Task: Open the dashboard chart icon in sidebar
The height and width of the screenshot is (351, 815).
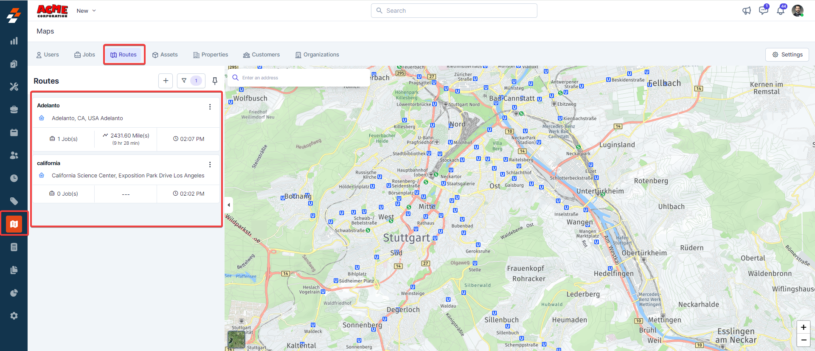Action: coord(14,41)
